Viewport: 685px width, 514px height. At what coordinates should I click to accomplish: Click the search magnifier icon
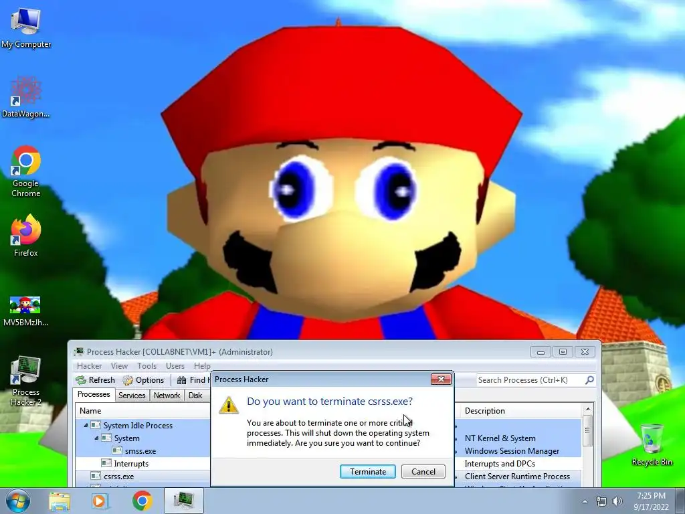click(x=589, y=380)
